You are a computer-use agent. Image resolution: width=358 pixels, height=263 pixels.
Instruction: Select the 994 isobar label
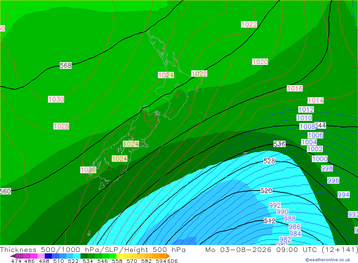pos(344,195)
